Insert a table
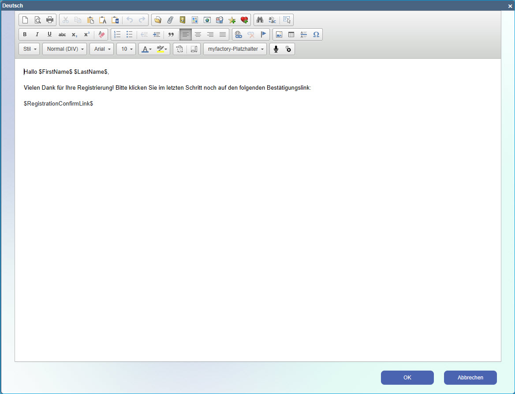 [x=291, y=34]
